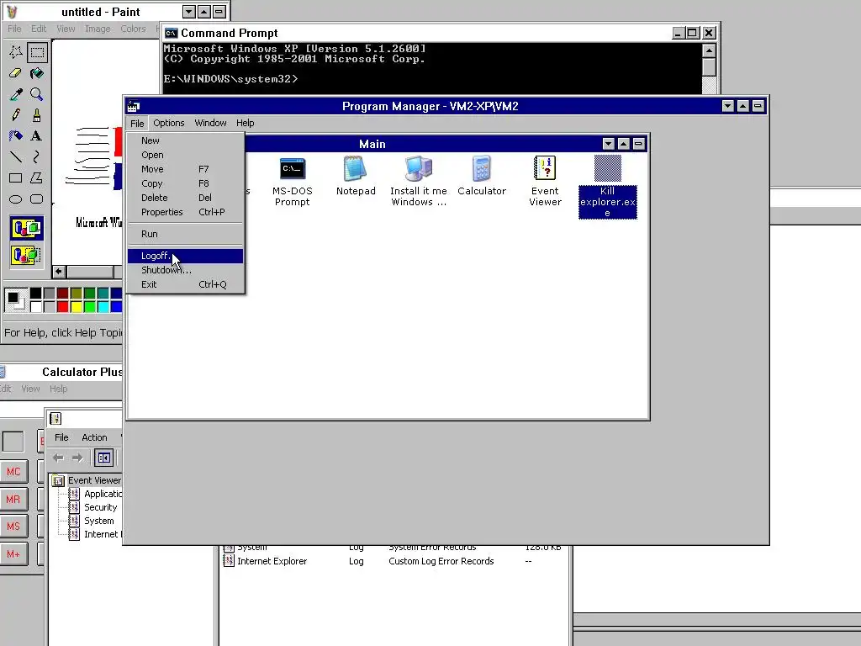The height and width of the screenshot is (646, 861).
Task: Enable transparent selection mode in Paint
Action: pyautogui.click(x=26, y=255)
